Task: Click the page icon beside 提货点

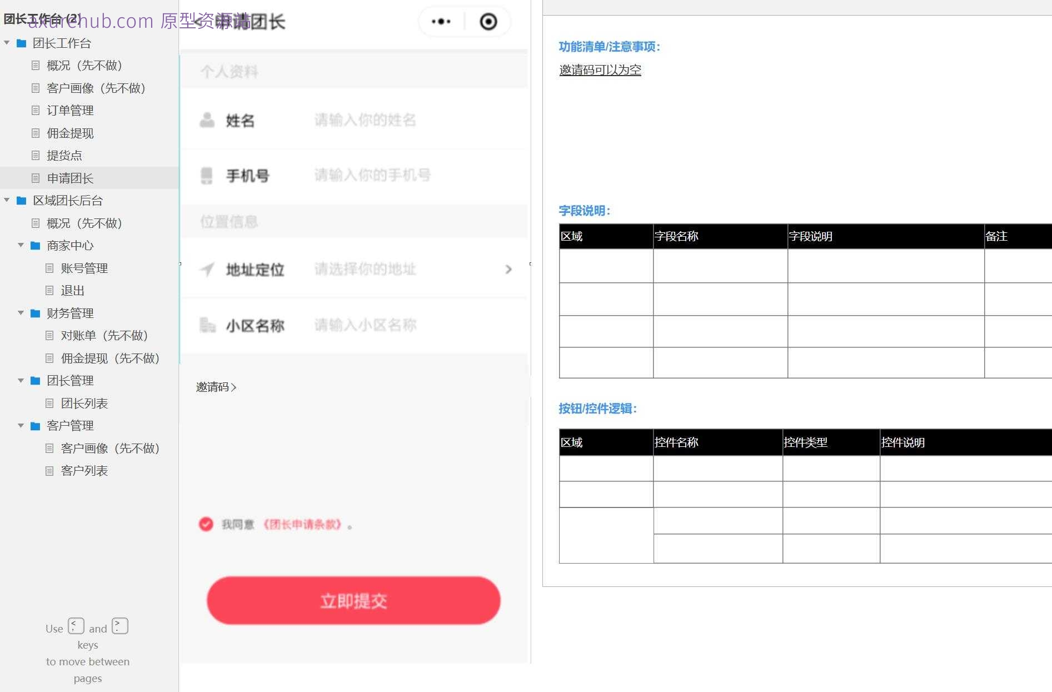Action: [35, 155]
